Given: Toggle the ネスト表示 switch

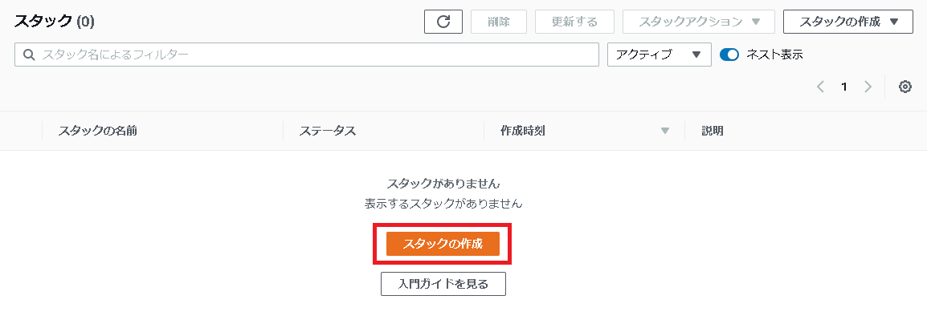Looking at the screenshot, I should pyautogui.click(x=729, y=55).
